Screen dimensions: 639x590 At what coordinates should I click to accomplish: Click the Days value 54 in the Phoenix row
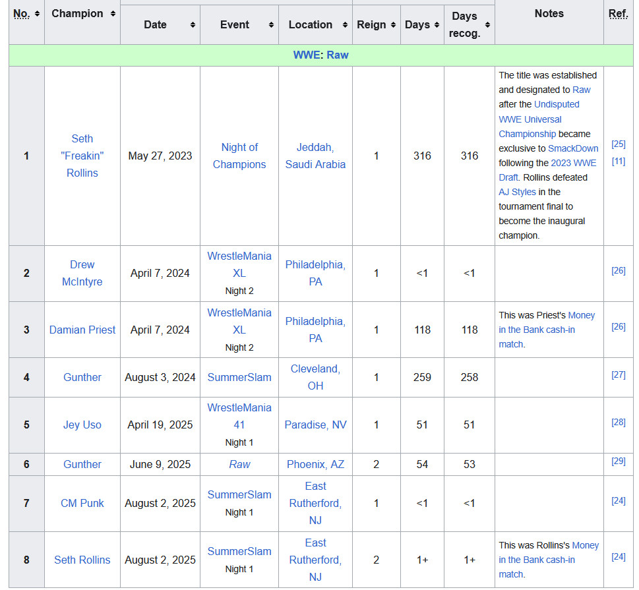pyautogui.click(x=422, y=464)
